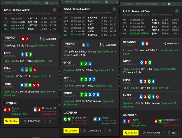Click 'Проиграл 100 bl' in right showdown
Screen dimensions: 182x138
click(171, 126)
